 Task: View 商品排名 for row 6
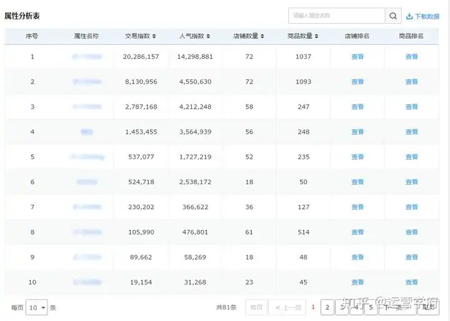[x=411, y=182]
